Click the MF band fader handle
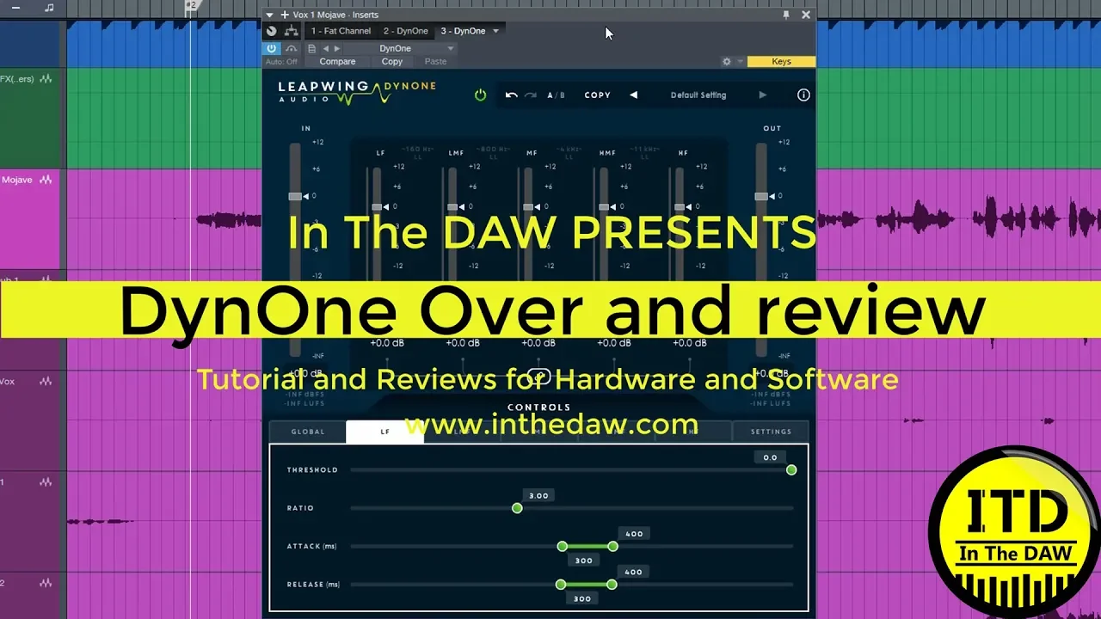1101x619 pixels. pos(528,207)
